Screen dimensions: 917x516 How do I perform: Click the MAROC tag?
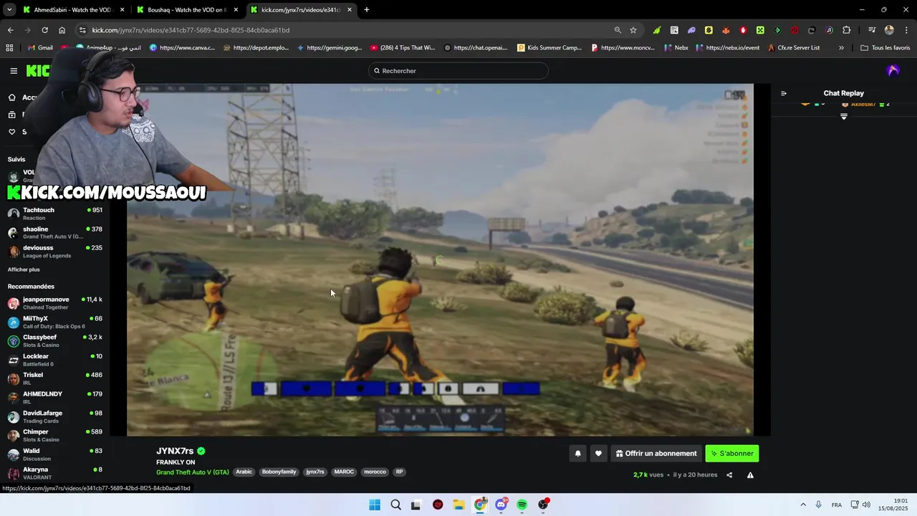(344, 472)
